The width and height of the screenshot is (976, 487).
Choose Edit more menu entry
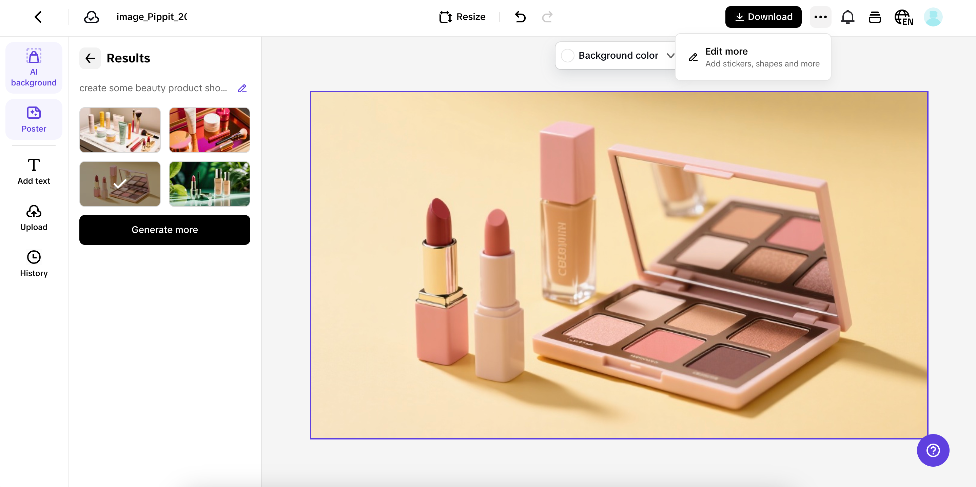click(x=753, y=57)
